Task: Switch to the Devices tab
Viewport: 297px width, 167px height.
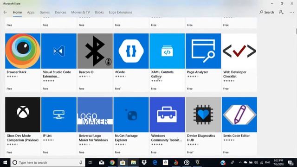Action: 60,13
